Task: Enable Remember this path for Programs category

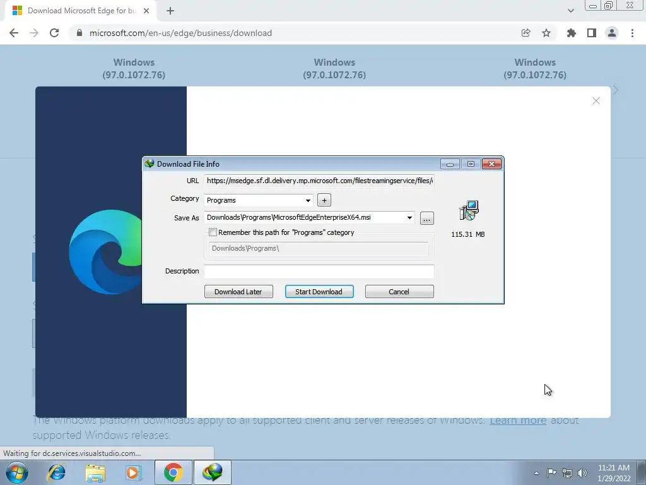Action: (213, 232)
